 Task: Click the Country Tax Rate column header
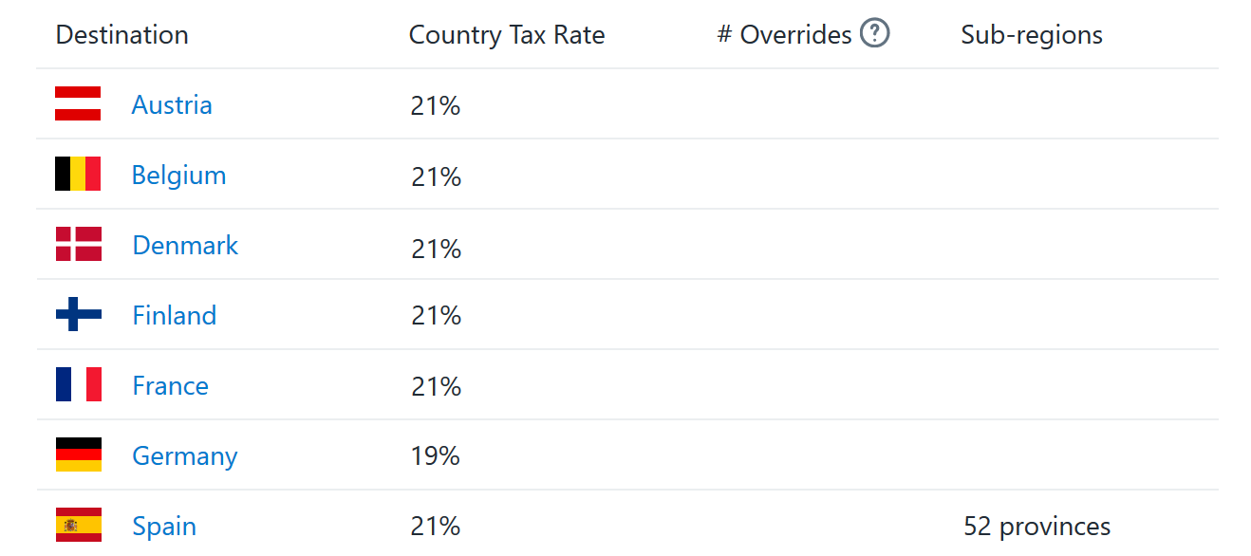tap(507, 35)
